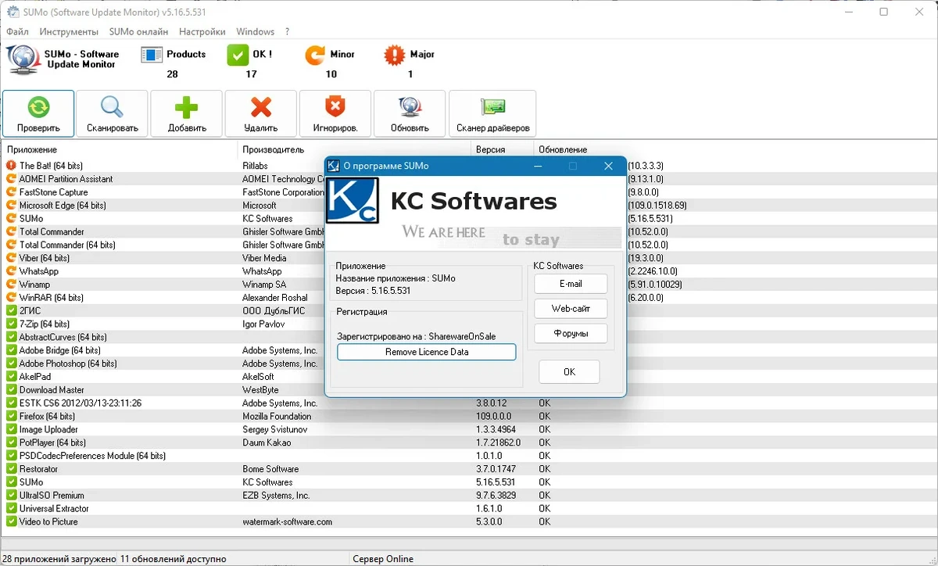Click the watermark-software.com vendor cell
Screen dimensions: 938x566
click(x=287, y=521)
